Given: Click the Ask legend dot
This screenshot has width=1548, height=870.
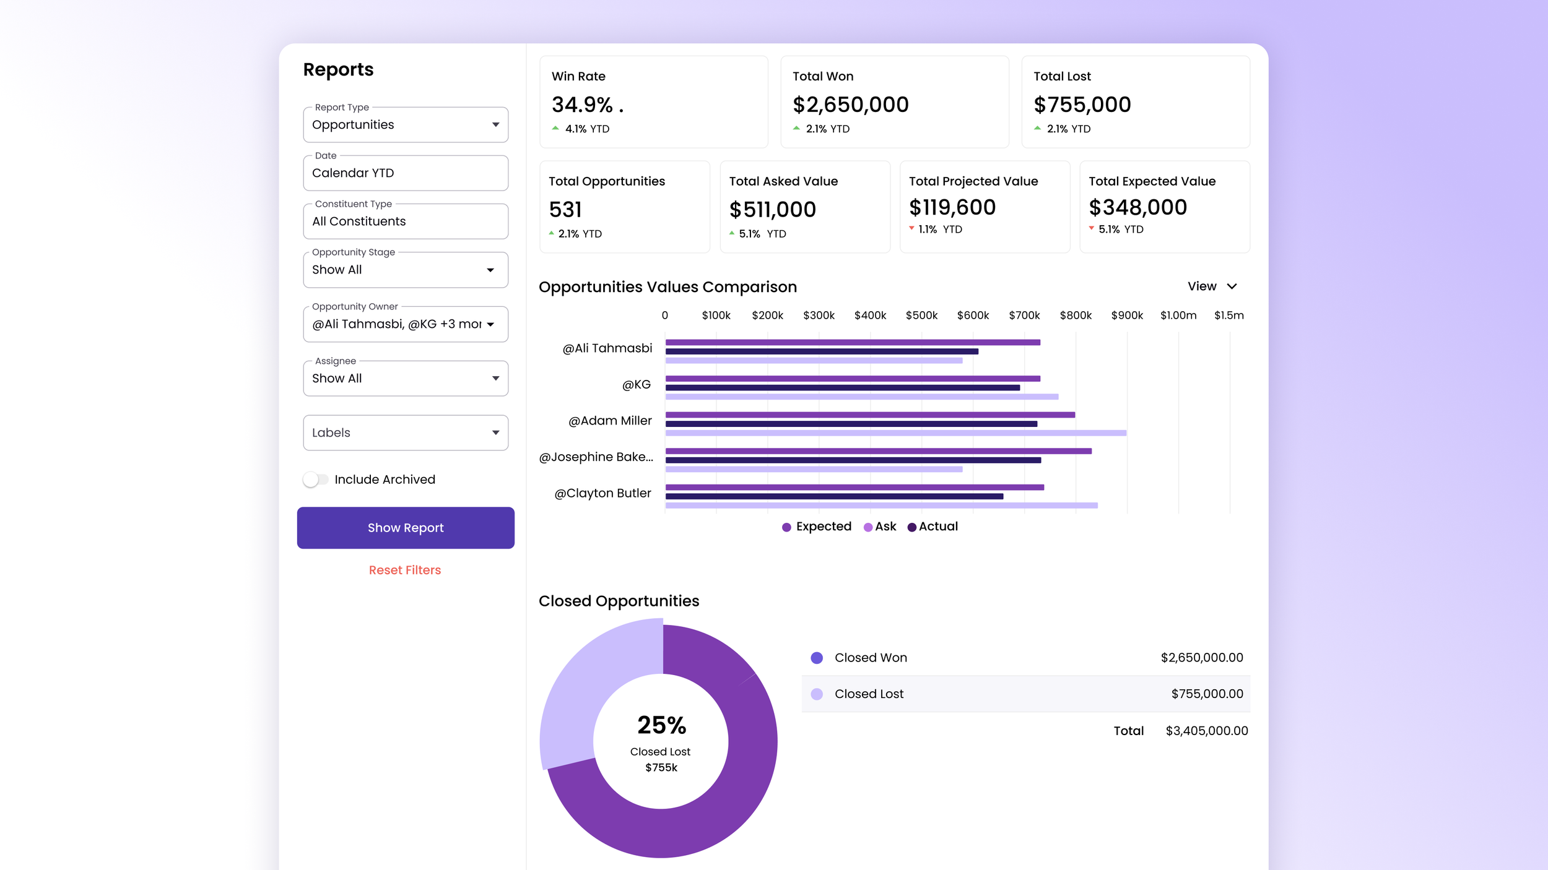Looking at the screenshot, I should (868, 527).
